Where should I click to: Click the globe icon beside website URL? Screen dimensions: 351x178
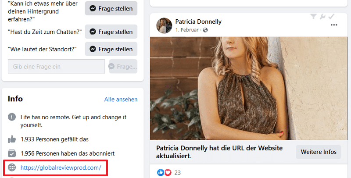(12, 167)
